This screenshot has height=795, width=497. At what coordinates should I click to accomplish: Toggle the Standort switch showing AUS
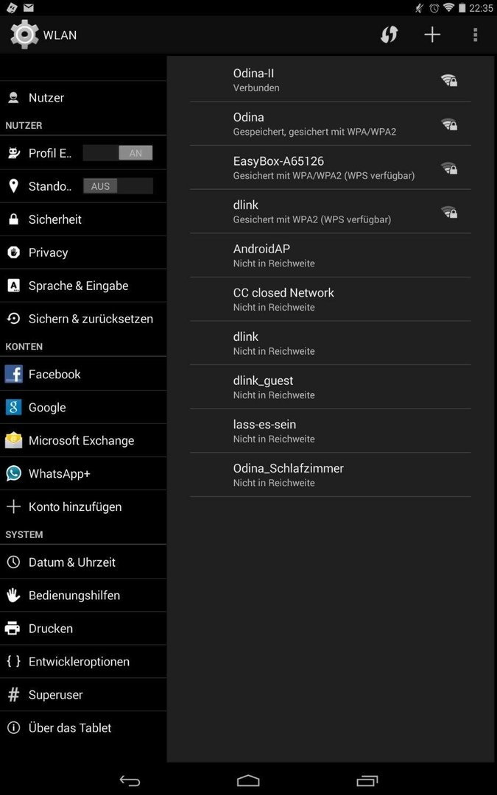118,186
